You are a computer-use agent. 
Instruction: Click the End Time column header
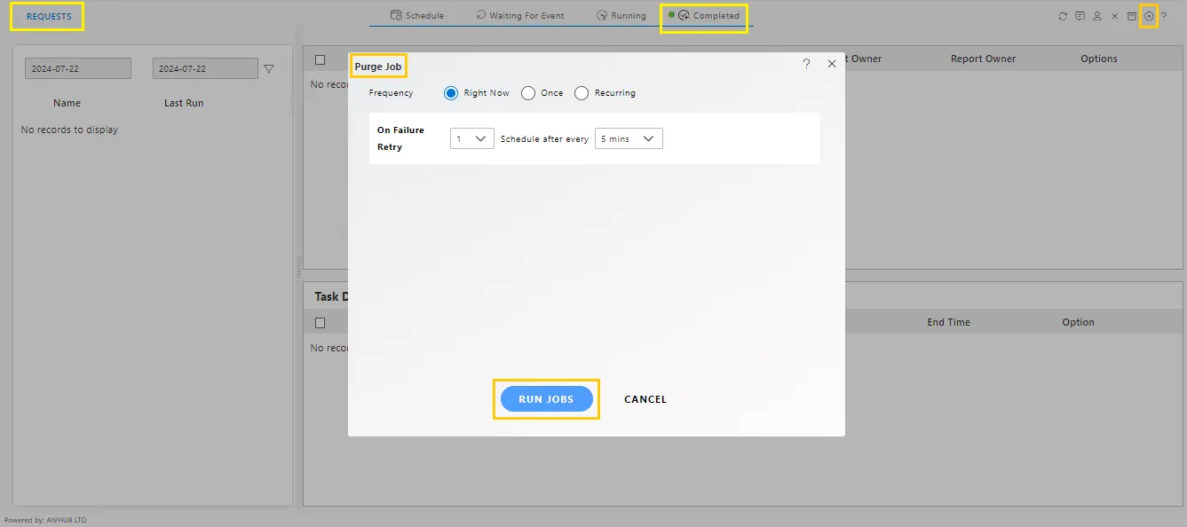(x=949, y=322)
